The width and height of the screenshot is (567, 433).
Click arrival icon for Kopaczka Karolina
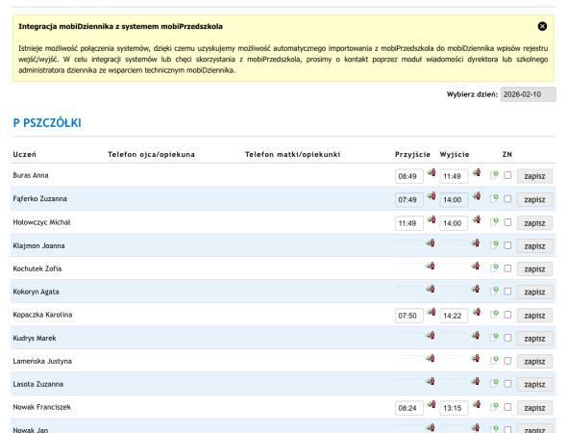pyautogui.click(x=431, y=312)
